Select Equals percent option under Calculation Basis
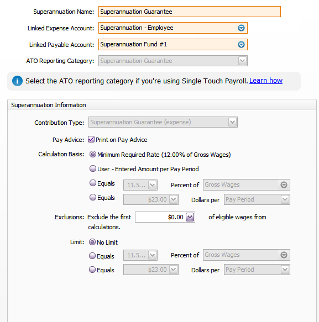 pos(93,183)
